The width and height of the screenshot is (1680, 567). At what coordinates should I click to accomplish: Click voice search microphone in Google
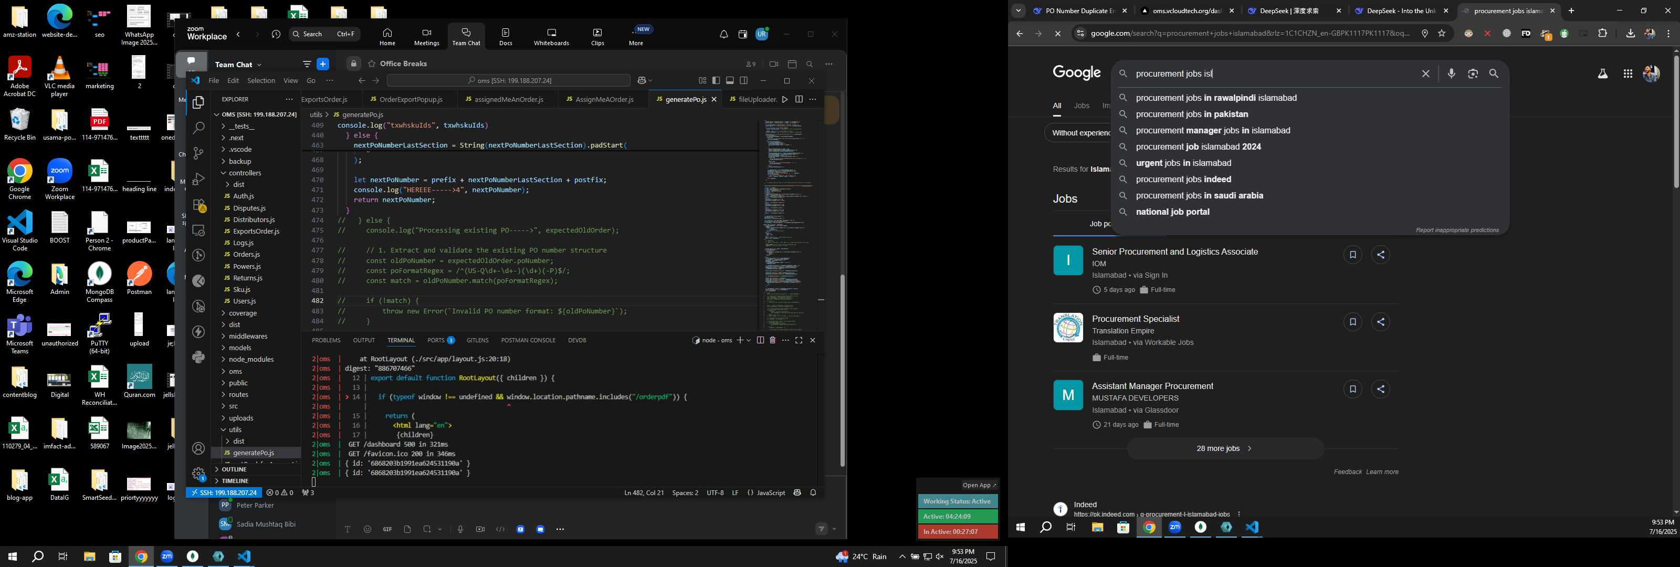1451,73
